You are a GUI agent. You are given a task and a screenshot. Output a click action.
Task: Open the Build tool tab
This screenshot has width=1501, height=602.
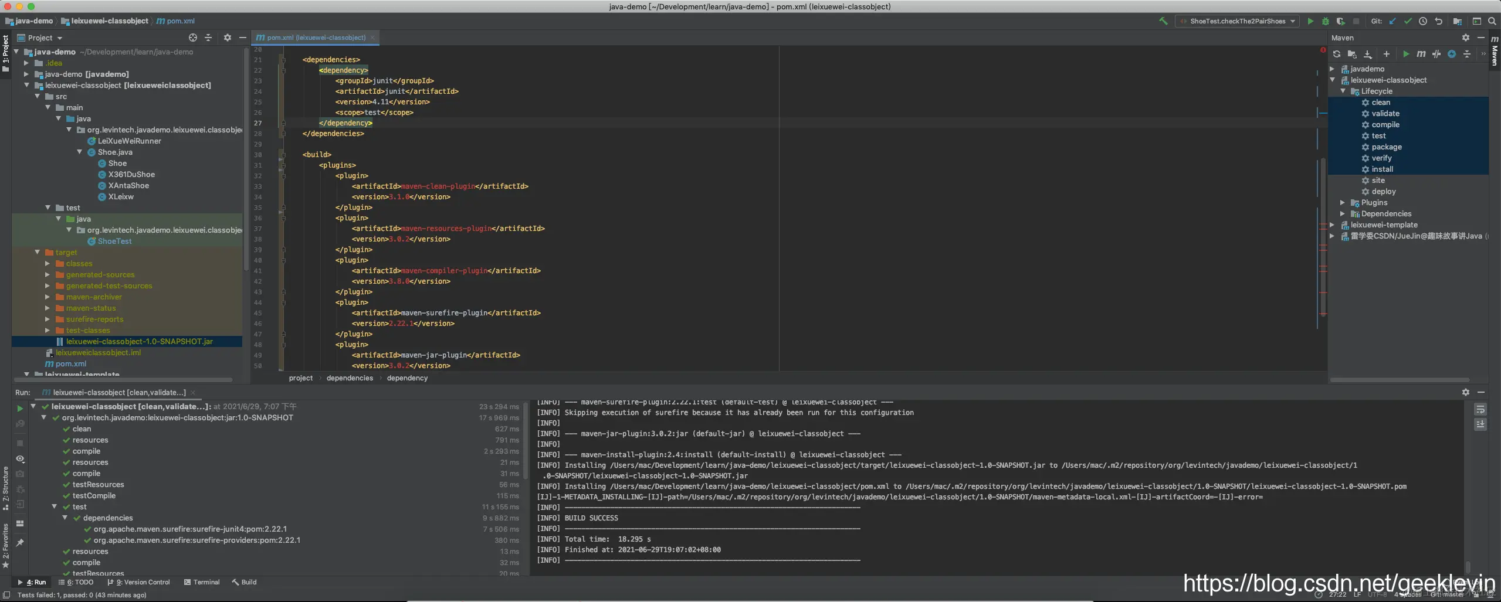click(x=244, y=582)
